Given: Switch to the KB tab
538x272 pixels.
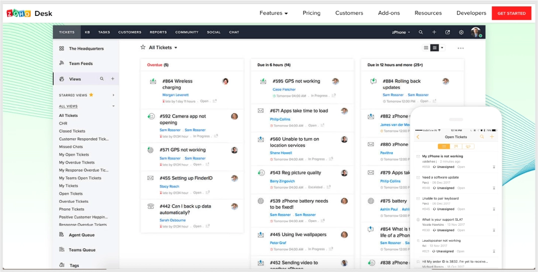Looking at the screenshot, I should (x=88, y=32).
